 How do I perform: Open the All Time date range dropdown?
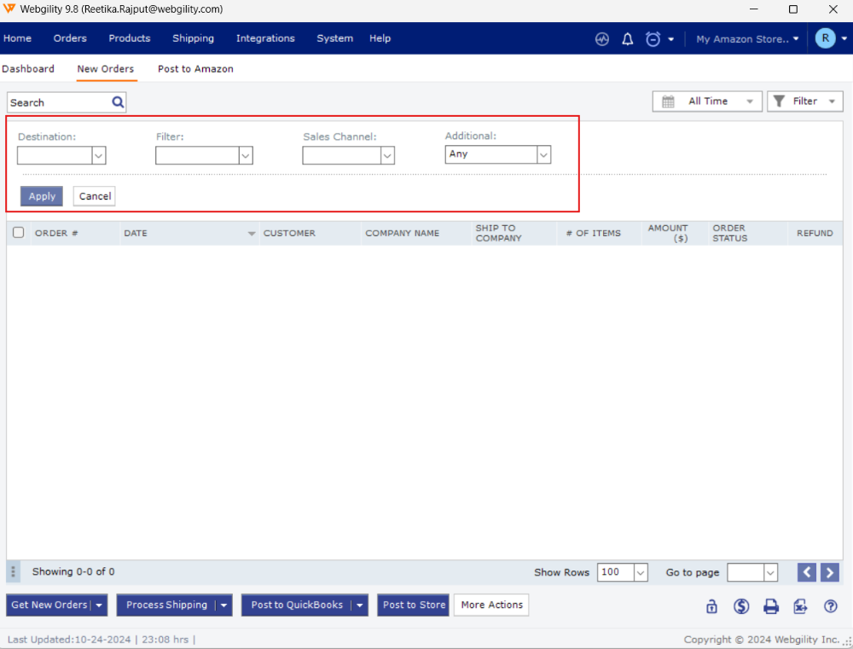click(707, 101)
